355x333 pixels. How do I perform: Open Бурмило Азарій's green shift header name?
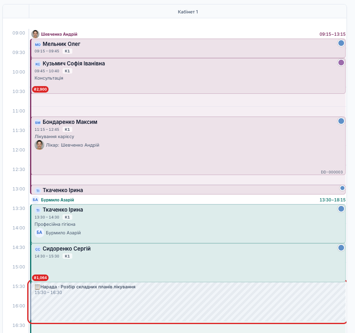click(57, 200)
